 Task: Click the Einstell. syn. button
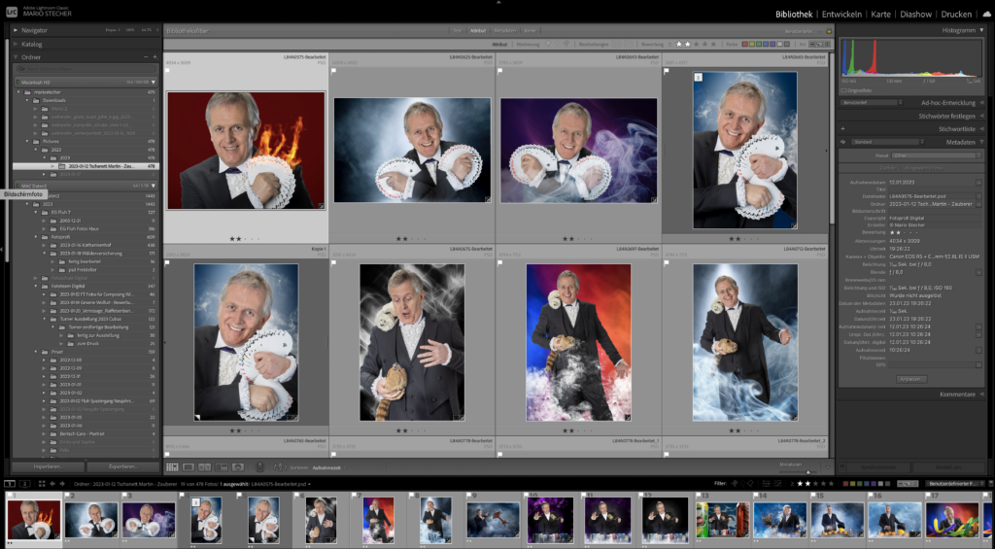tap(948, 467)
